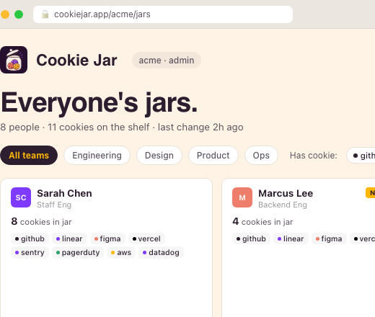Click figma tag in Sarah Chen's jar
This screenshot has height=317, width=375.
(x=107, y=238)
